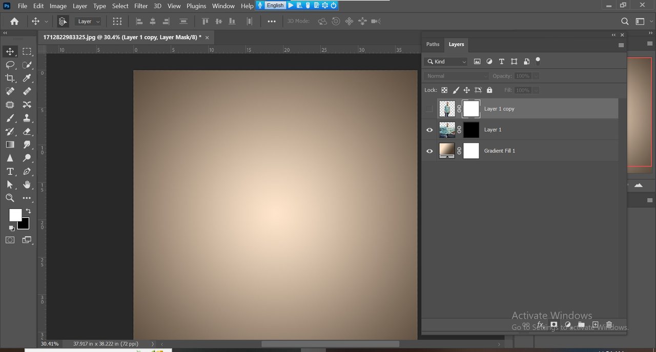Screen dimensions: 656x352
Task: Select the Crop tool
Action: 10,78
